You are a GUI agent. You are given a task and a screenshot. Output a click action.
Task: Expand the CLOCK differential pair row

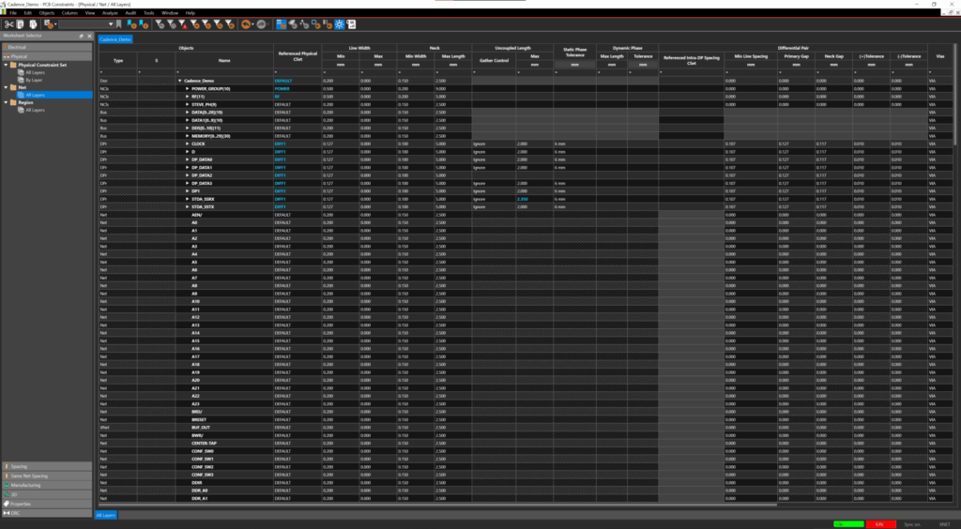(188, 144)
